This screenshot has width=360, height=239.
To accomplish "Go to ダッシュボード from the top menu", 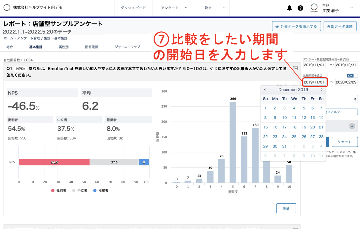I will click(x=133, y=8).
